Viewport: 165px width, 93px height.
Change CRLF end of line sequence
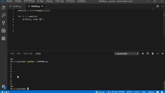(x=144, y=92)
